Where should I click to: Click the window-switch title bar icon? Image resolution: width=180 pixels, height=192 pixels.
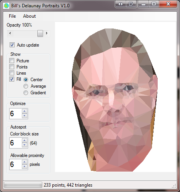131,4
